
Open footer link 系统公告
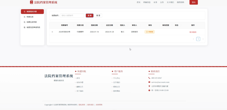(x=117, y=87)
